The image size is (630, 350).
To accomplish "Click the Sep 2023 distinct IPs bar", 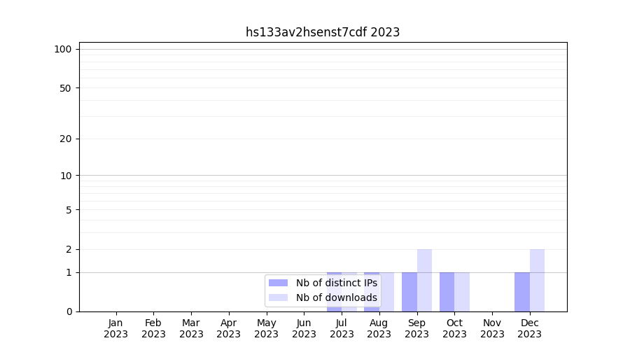I will [x=409, y=292].
